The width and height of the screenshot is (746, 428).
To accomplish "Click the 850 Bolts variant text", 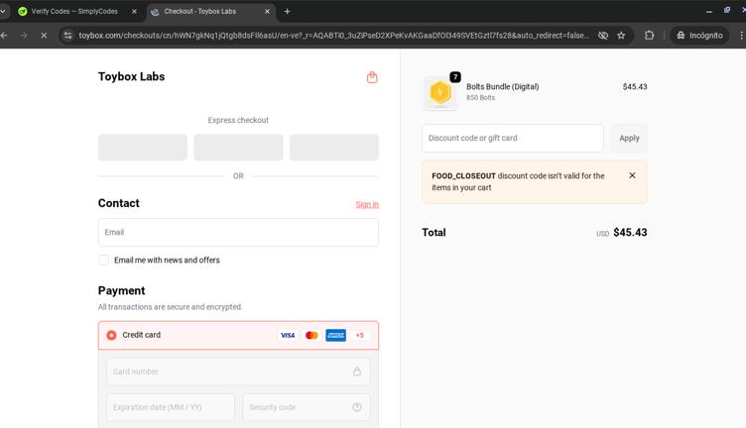I will click(x=480, y=97).
